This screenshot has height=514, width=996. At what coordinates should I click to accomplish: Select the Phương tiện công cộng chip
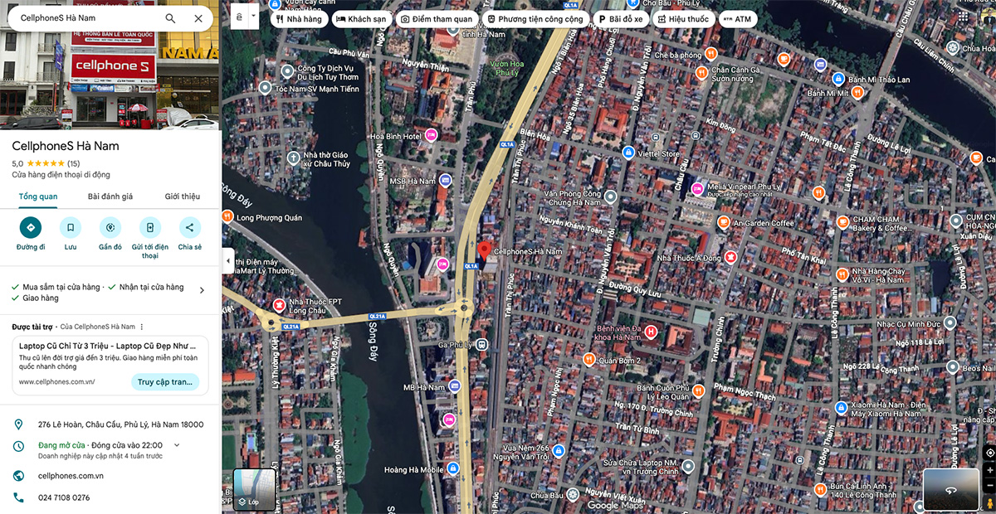click(x=535, y=18)
